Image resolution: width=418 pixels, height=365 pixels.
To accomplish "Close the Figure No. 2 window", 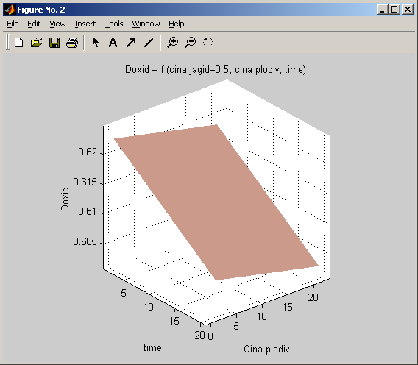I will click(408, 10).
